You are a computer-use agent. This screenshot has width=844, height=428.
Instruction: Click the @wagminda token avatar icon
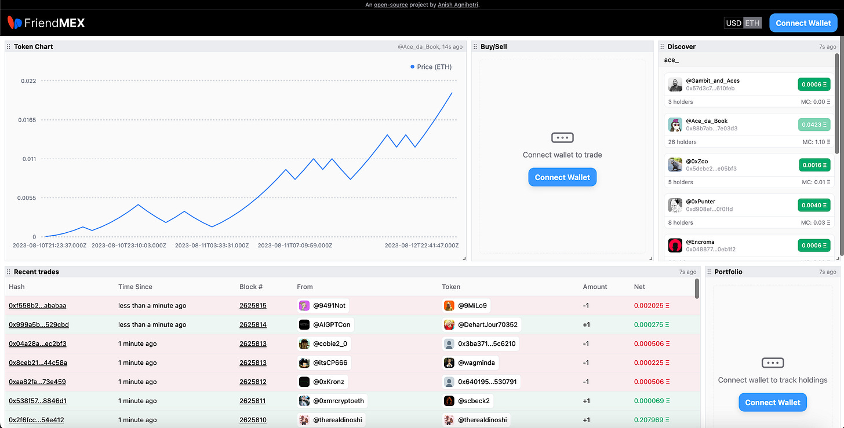449,363
